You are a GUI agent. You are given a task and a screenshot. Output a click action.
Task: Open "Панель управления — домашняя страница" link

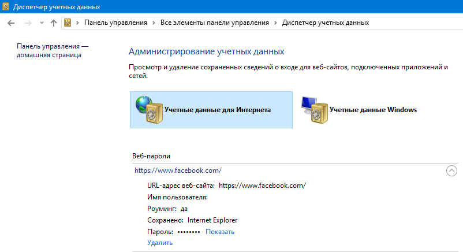click(x=53, y=50)
